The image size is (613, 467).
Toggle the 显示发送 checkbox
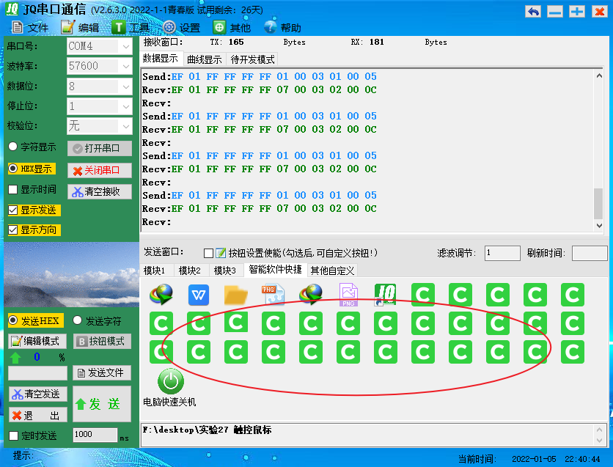[13, 210]
